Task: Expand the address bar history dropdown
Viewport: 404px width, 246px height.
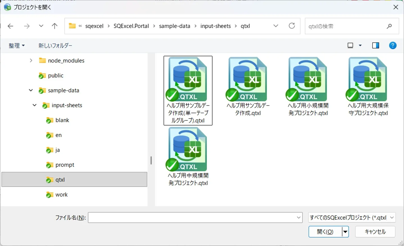Action: (276, 26)
